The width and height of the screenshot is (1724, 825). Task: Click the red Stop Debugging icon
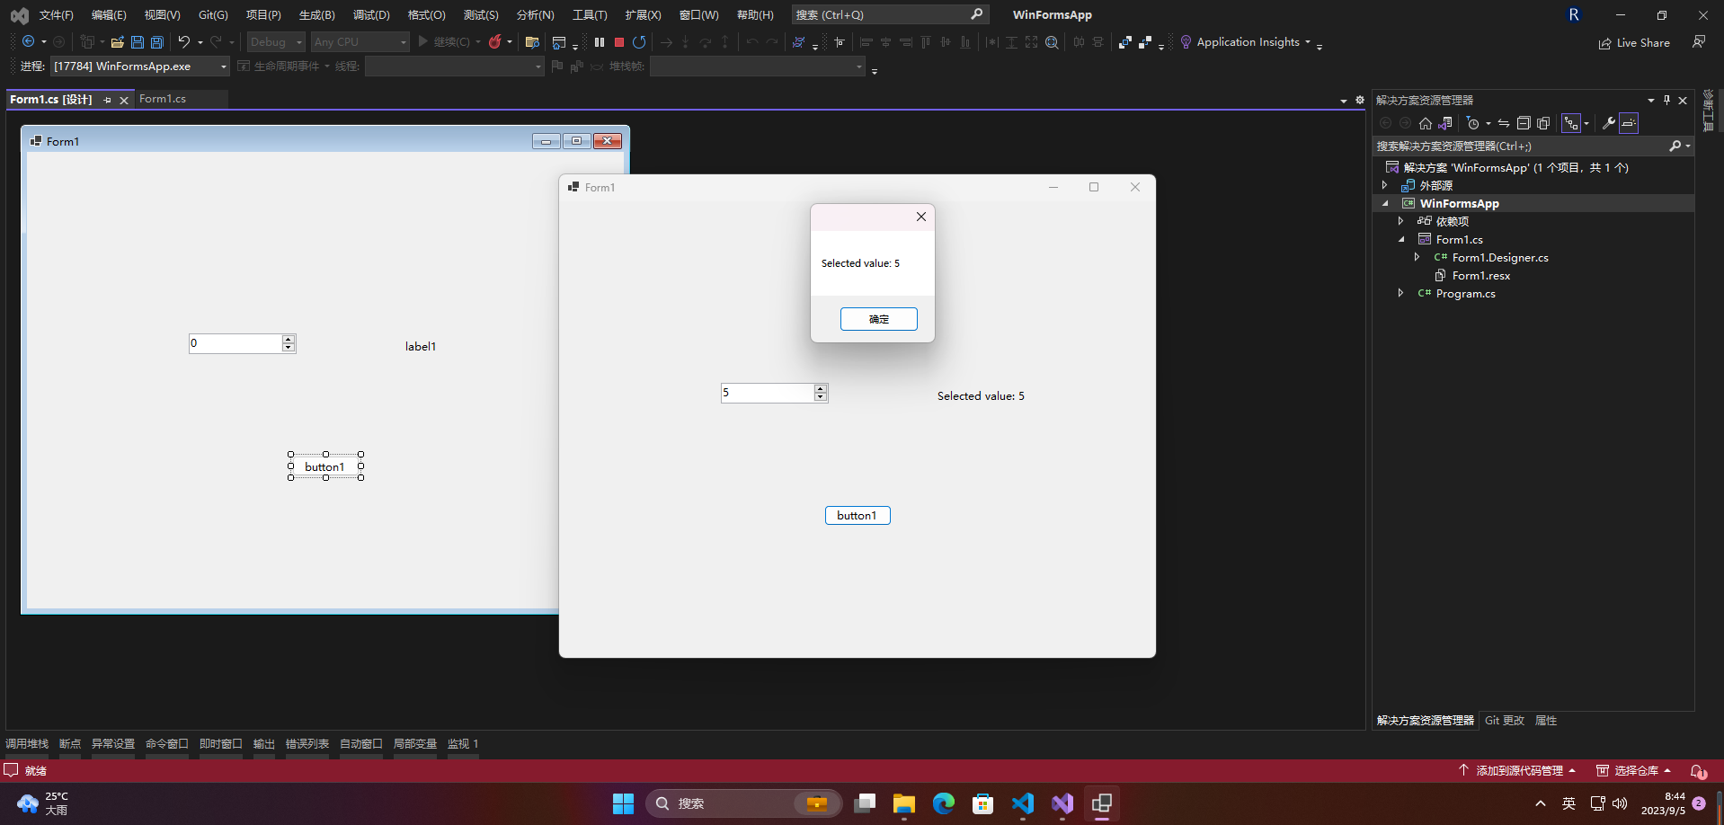619,42
